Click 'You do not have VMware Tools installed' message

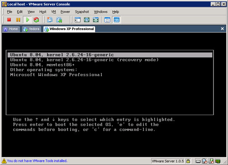point(37,161)
